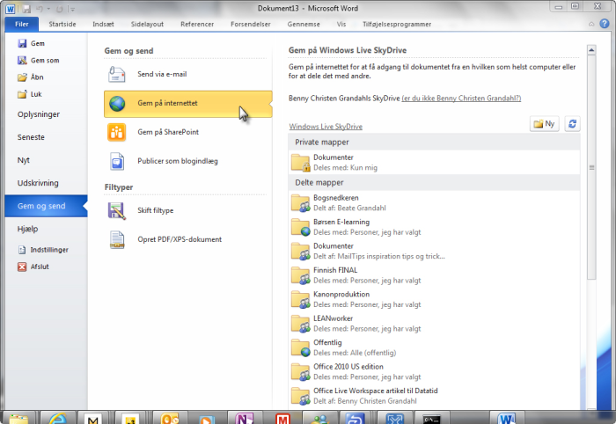Switch to the Vis tab
The height and width of the screenshot is (424, 616).
click(341, 24)
